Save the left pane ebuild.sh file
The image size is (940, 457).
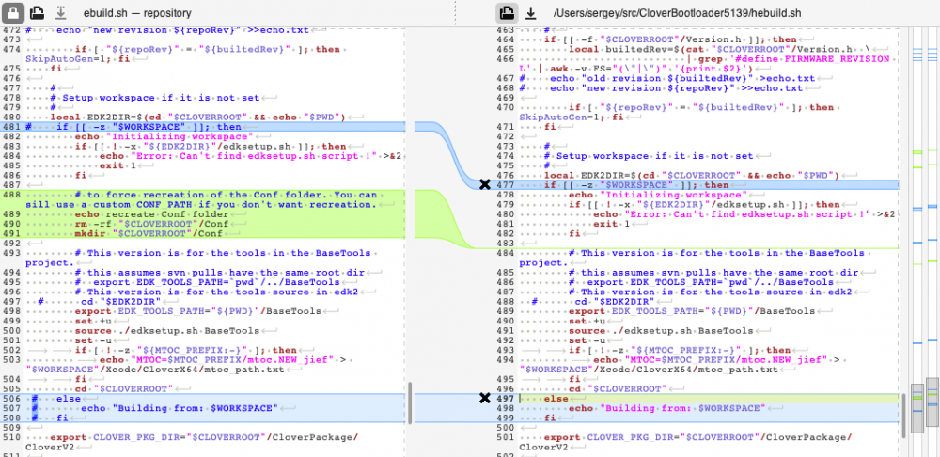pos(60,12)
